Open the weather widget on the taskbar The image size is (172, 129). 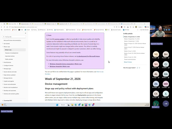[4, 105]
